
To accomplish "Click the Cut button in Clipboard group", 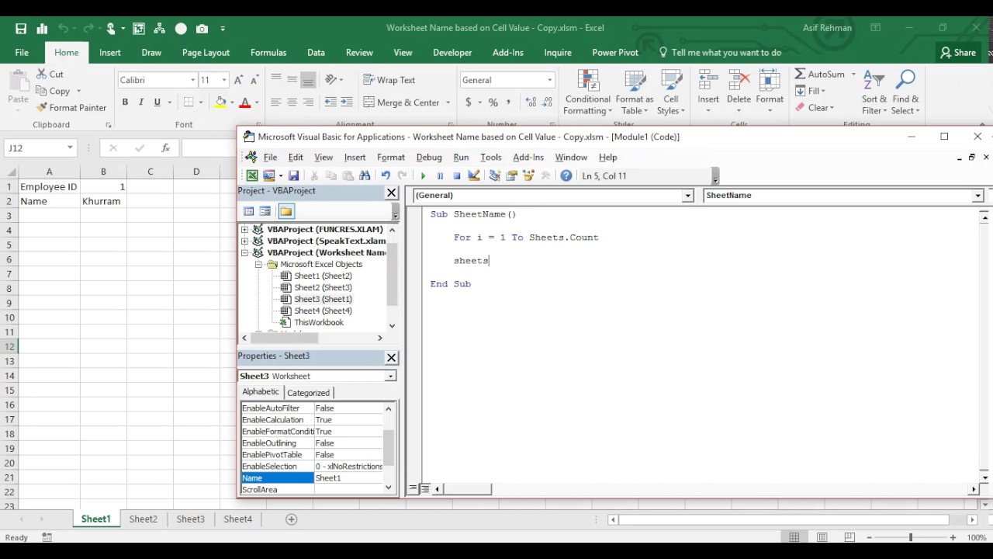I will pyautogui.click(x=50, y=75).
